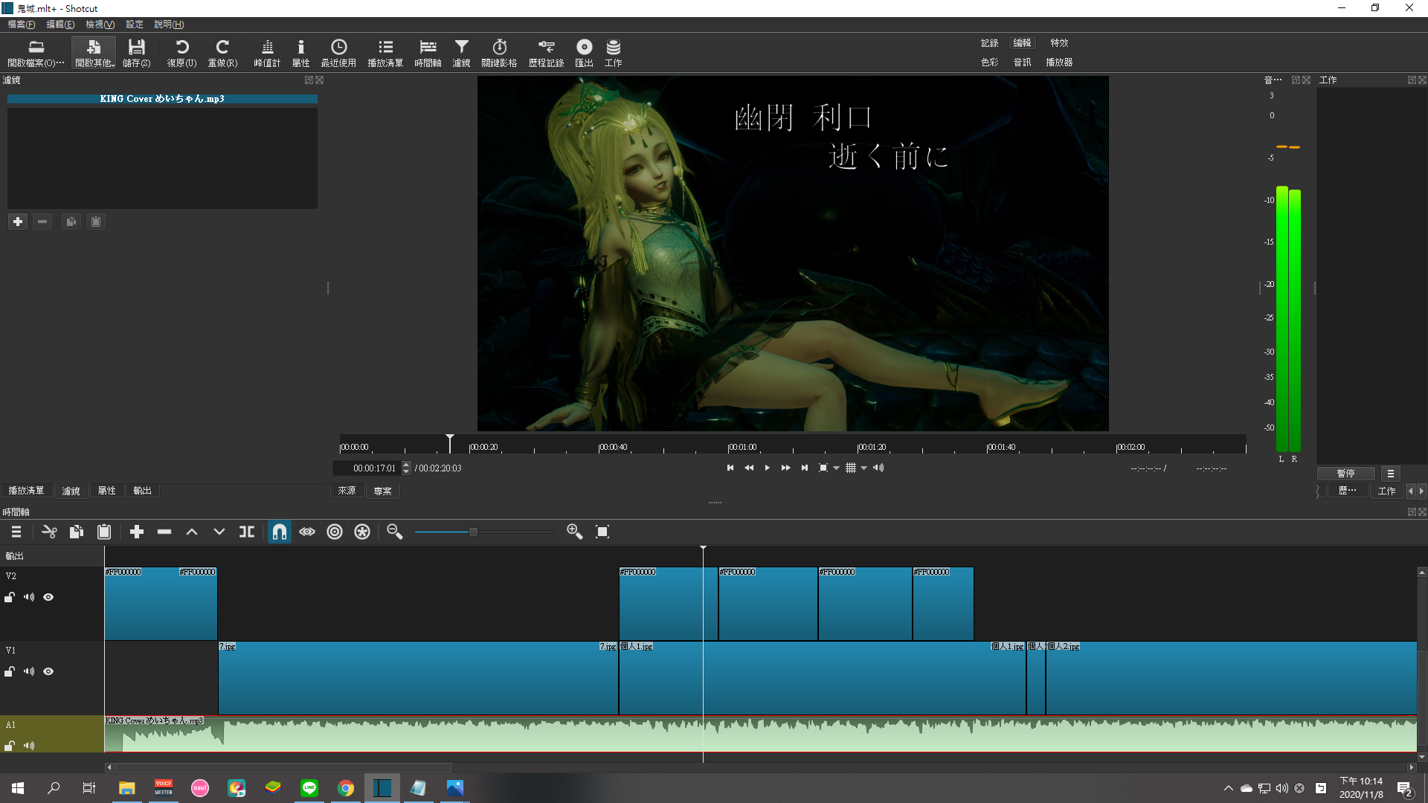
Task: Switch to 播放清單 bottom tab
Action: (x=26, y=491)
